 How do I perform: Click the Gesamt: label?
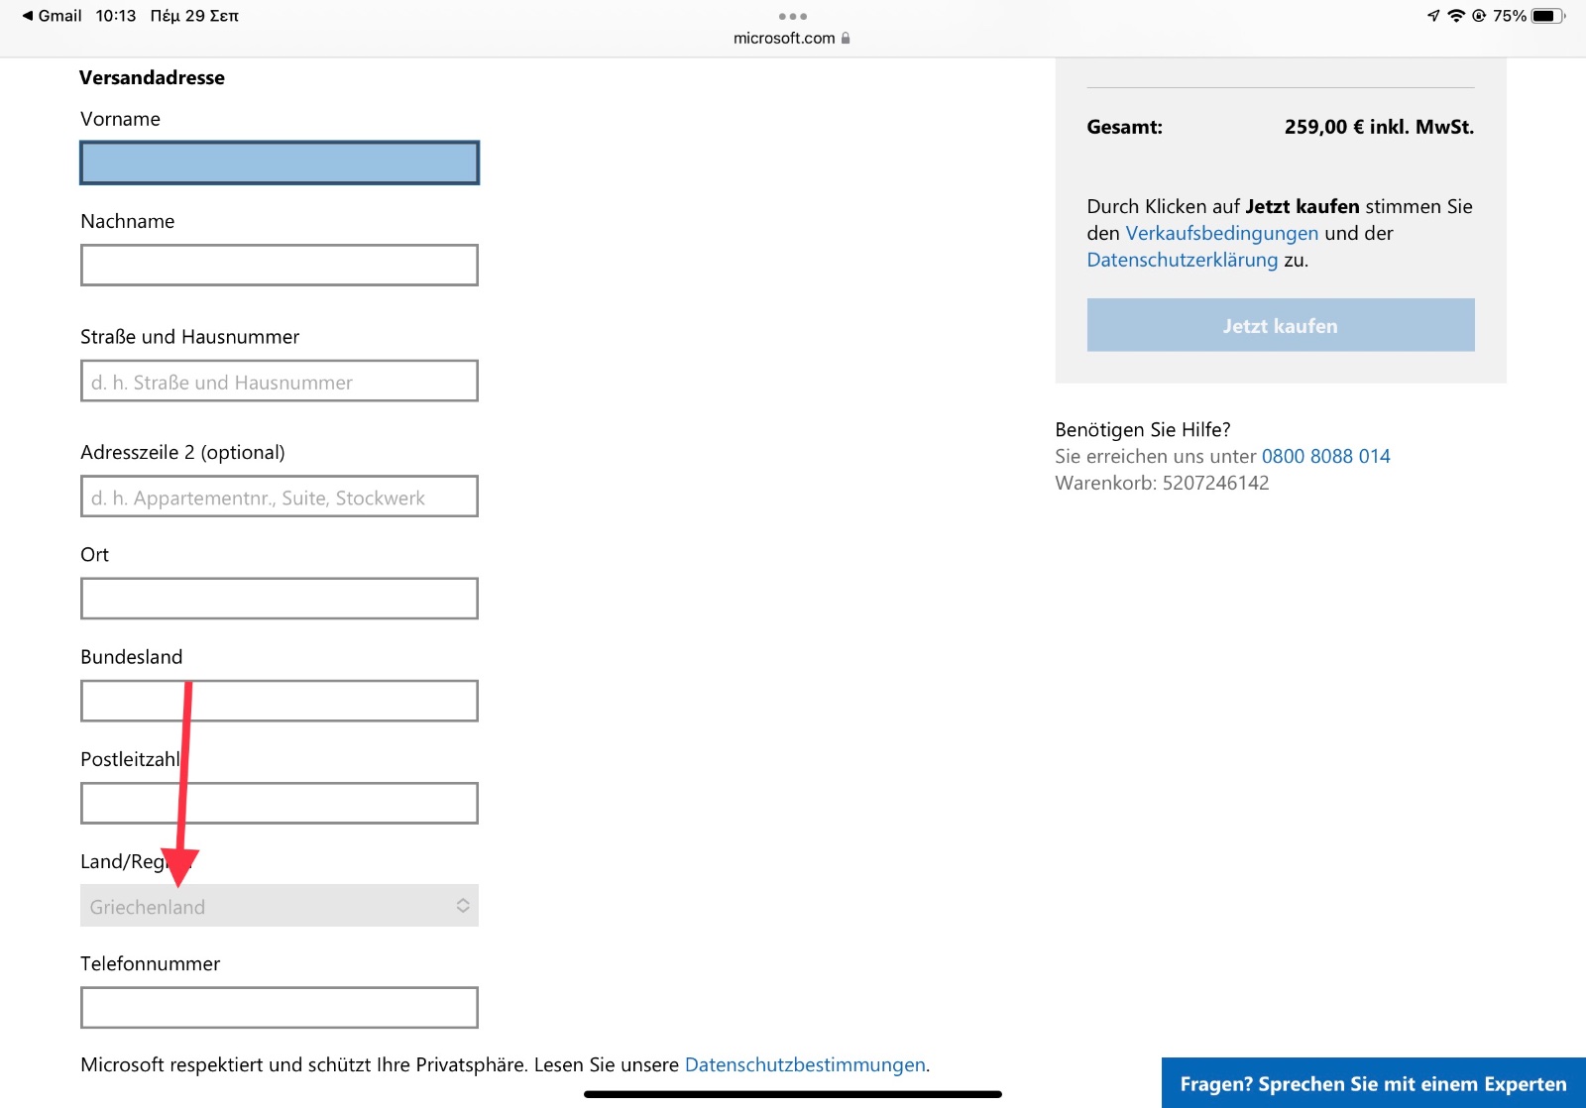pyautogui.click(x=1125, y=127)
